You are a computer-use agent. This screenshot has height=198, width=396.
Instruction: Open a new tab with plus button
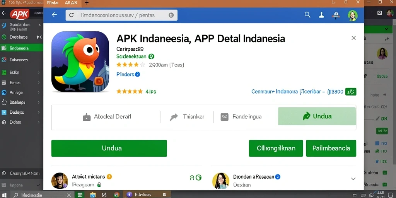pos(87,3)
